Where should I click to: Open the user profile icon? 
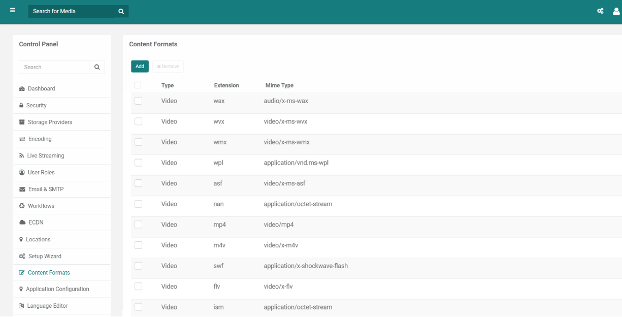coord(616,11)
